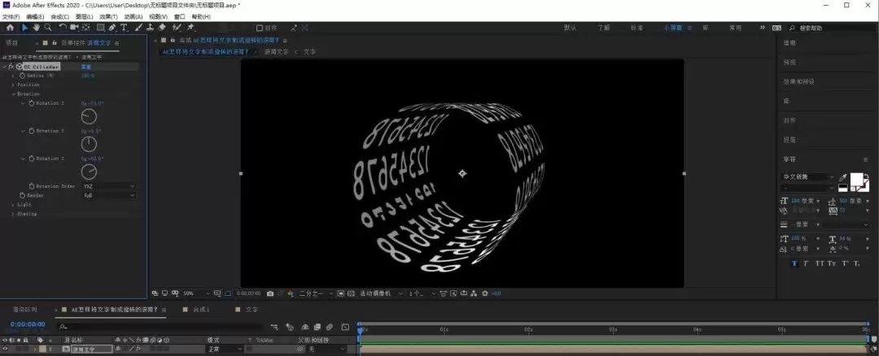Hide the layer using the timeline eye icon
879x356 pixels.
point(5,349)
